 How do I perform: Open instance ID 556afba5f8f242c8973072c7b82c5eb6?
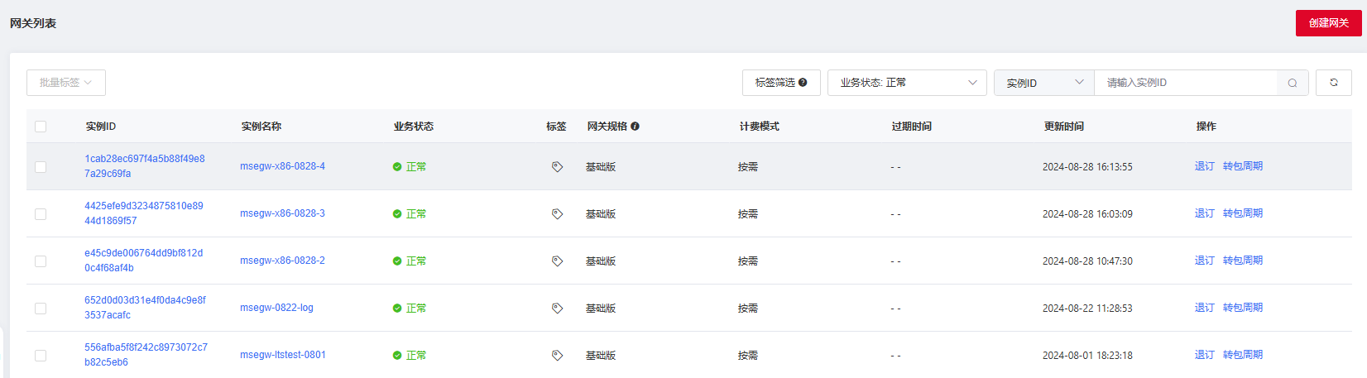[146, 355]
